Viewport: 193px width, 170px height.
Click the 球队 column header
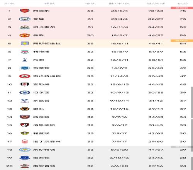[50, 3]
